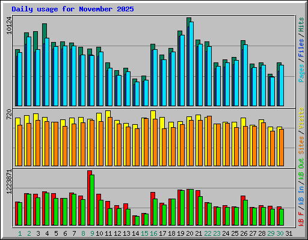Click the 'kB F' legend label
This screenshot has height=240, width=308.
coord(301,219)
